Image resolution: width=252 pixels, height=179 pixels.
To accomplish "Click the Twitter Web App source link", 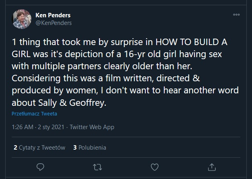I will [92, 127].
